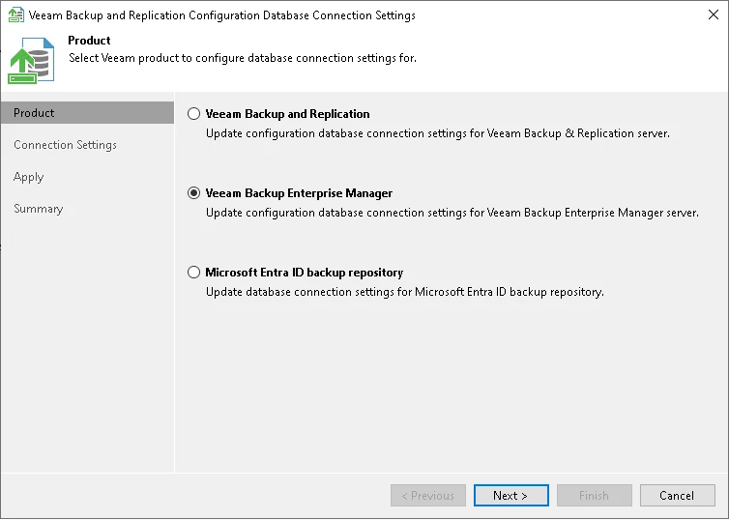Click the bold Product heading in header

click(x=89, y=41)
